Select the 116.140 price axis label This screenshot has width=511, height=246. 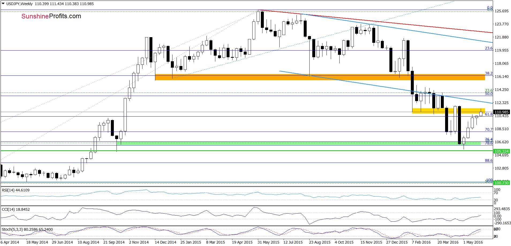pos(502,76)
